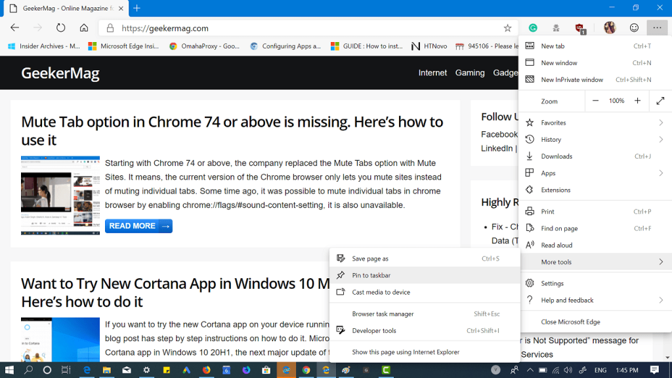Click the GeekerMag site logo
The height and width of the screenshot is (378, 672).
point(60,73)
